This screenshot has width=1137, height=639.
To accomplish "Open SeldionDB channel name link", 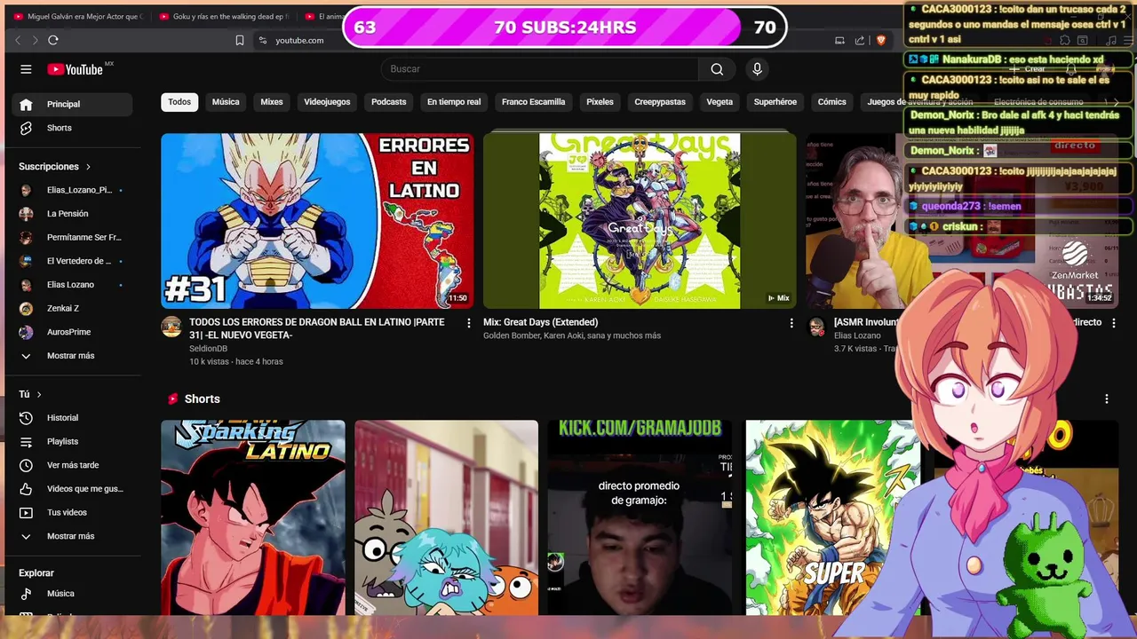I will click(x=208, y=349).
